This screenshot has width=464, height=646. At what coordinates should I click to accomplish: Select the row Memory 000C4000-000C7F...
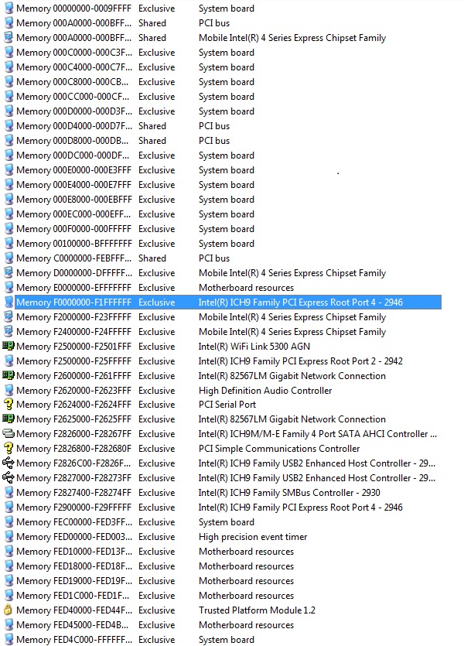(222, 67)
